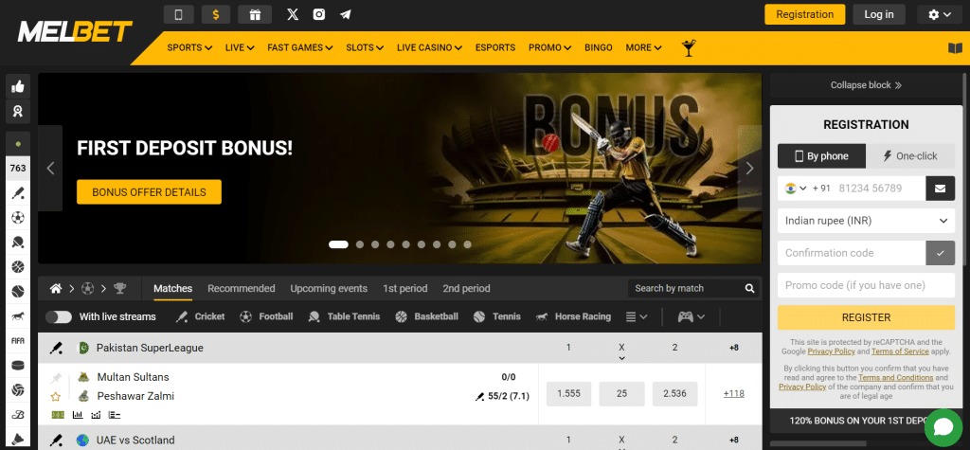
Task: Open the Telegram social link
Action: click(x=345, y=14)
